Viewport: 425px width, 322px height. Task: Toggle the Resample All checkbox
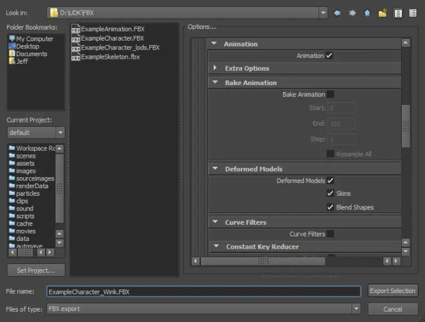point(330,154)
